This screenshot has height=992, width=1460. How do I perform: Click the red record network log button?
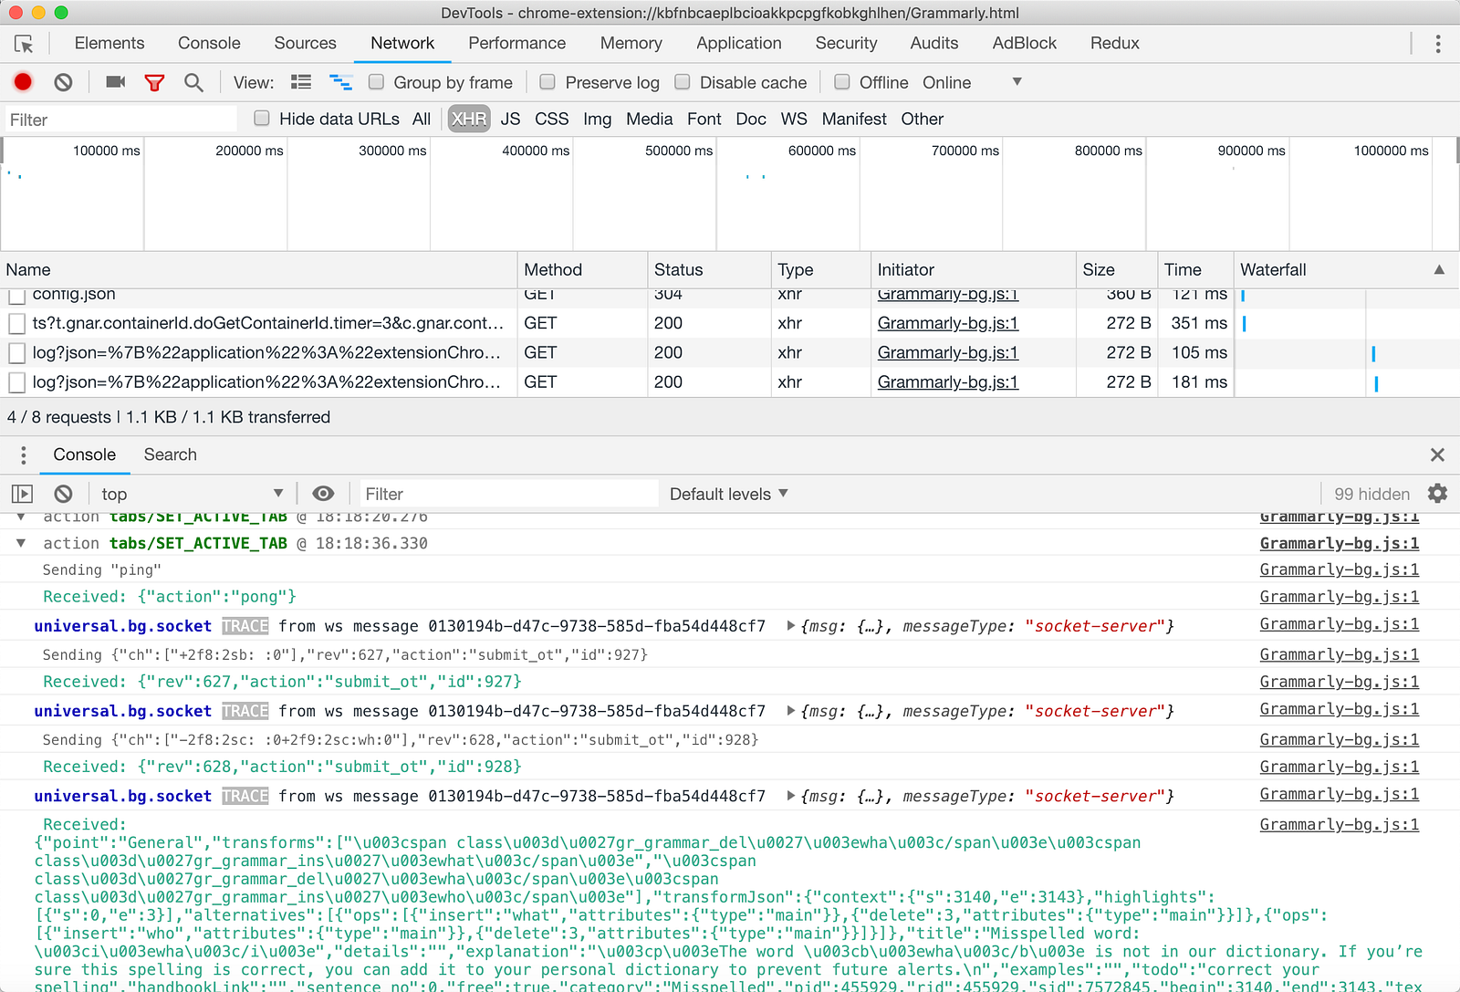pyautogui.click(x=23, y=82)
